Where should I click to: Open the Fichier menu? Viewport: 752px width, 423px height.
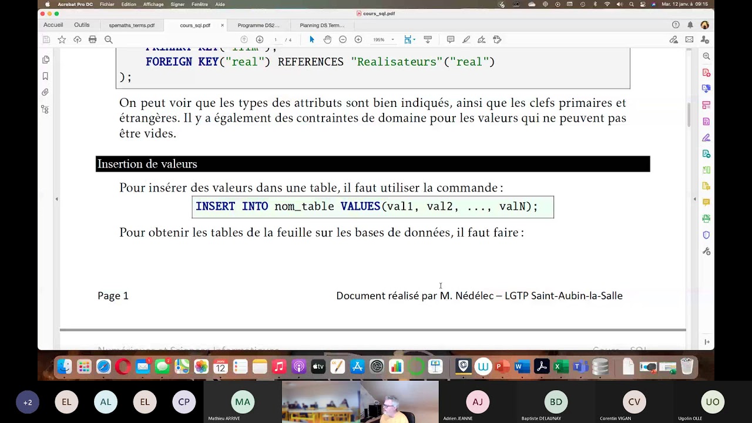point(107,4)
